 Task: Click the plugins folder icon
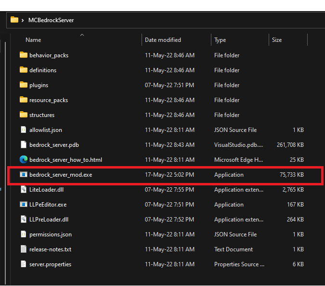click(24, 85)
